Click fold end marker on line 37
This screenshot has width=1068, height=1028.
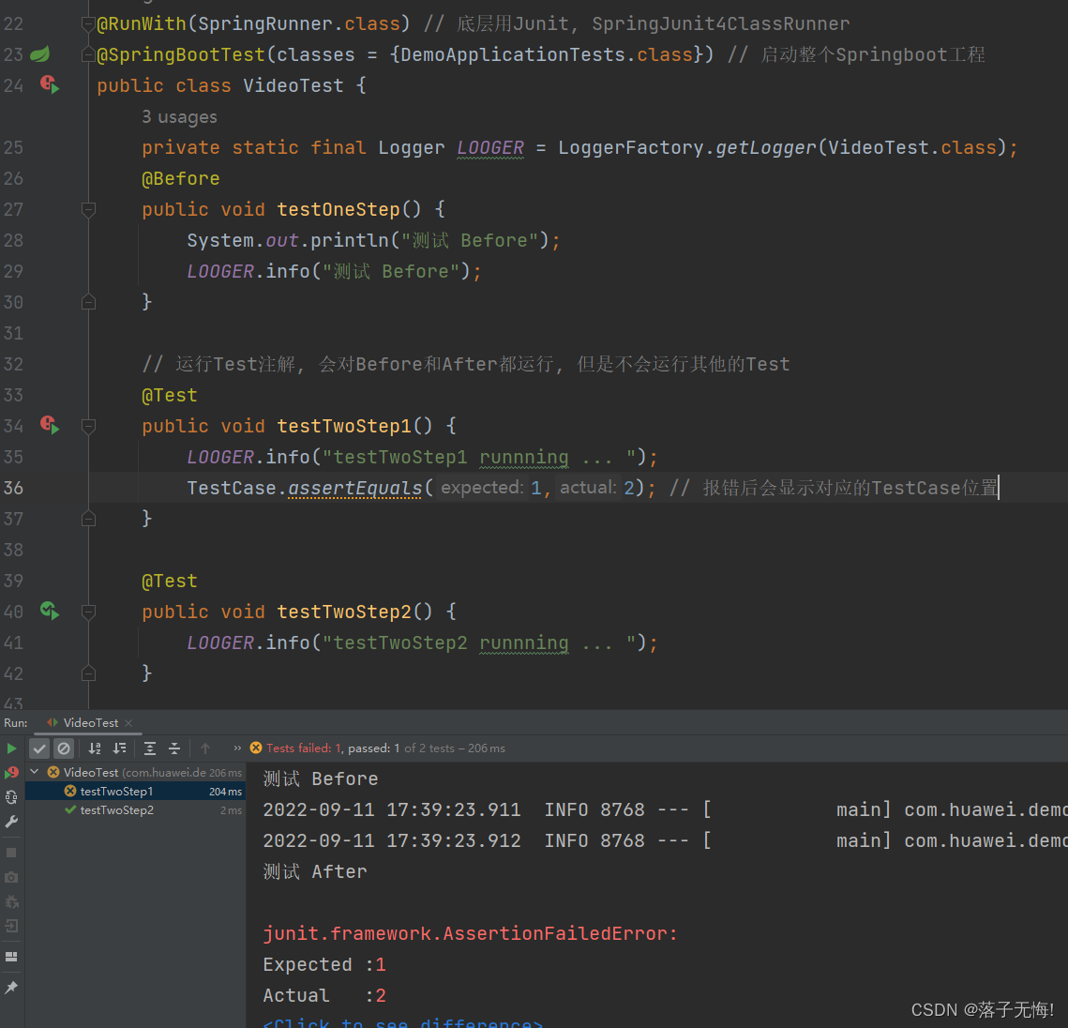point(88,519)
